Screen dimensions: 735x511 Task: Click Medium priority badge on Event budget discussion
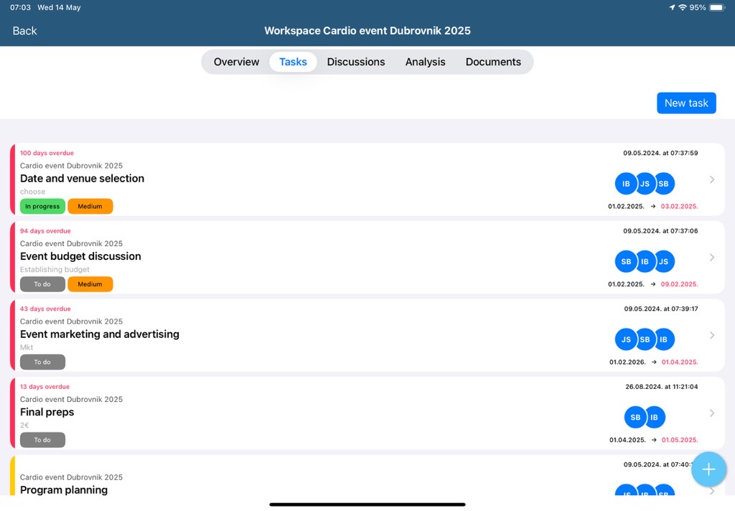(90, 284)
